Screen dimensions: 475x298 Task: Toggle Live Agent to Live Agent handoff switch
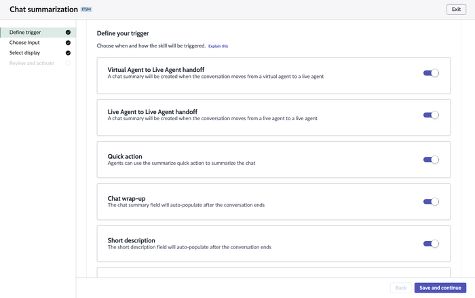point(431,115)
